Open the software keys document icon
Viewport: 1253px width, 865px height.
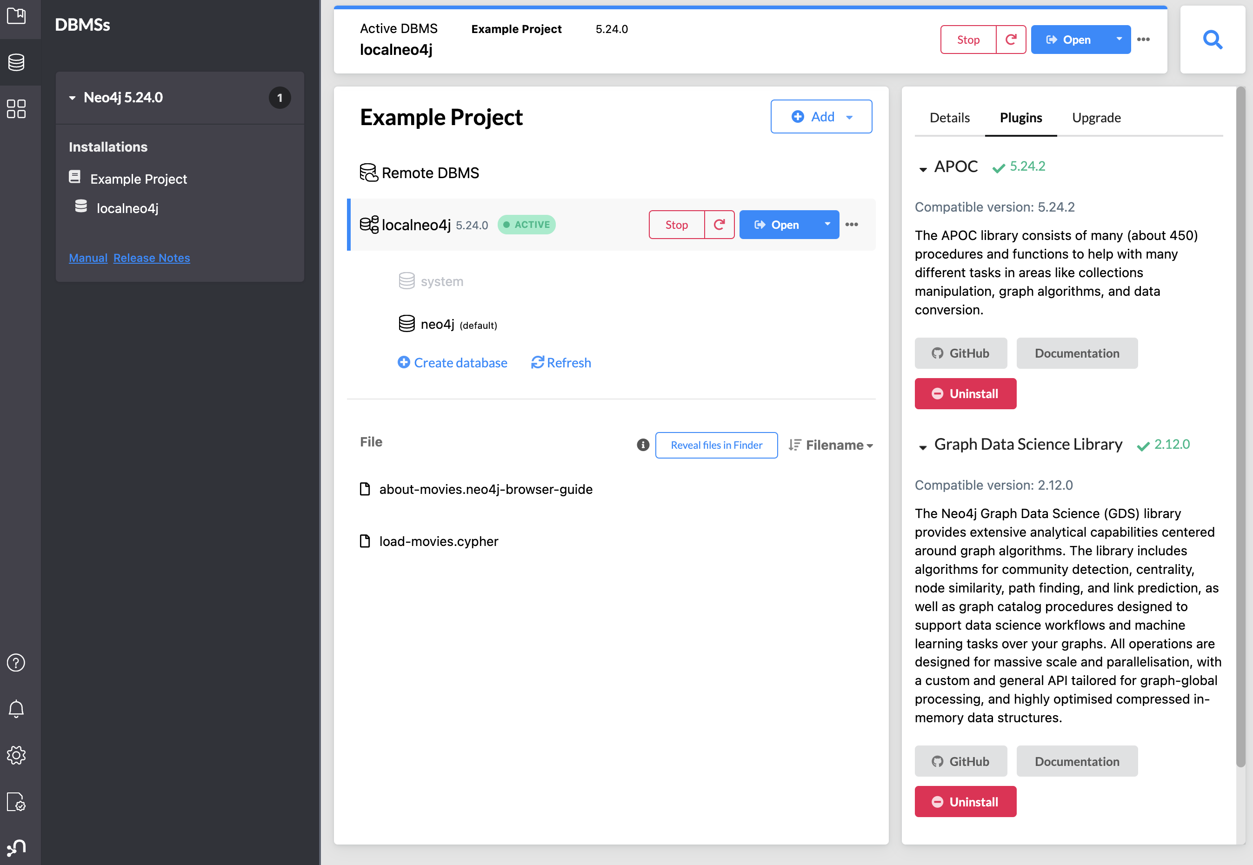(16, 802)
